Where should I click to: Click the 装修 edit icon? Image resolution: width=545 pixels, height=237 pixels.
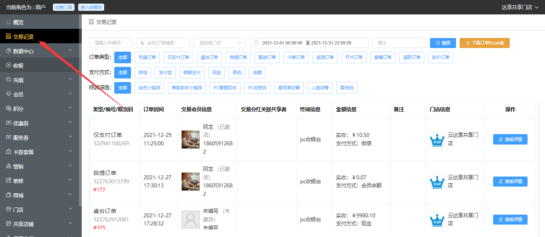8,181
